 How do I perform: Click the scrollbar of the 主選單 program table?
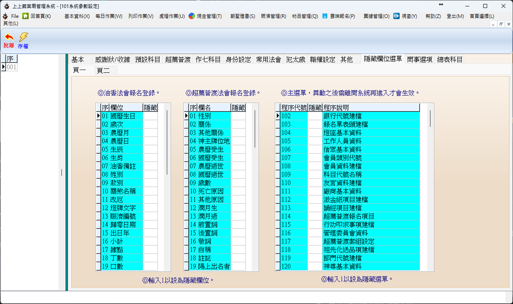tap(430, 119)
